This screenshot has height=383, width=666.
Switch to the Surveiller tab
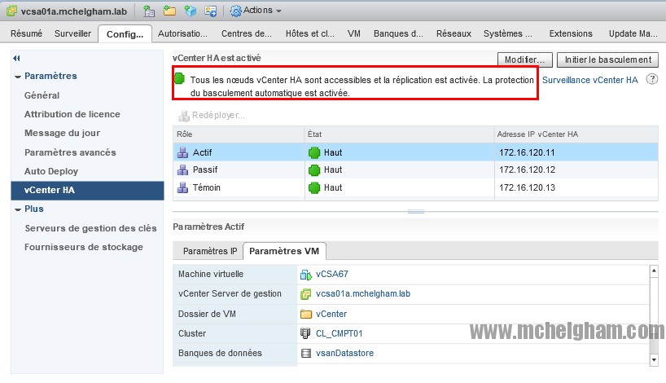click(72, 33)
